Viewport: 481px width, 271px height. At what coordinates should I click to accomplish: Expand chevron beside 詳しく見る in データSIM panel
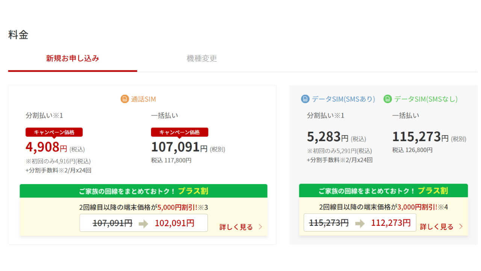[x=461, y=227]
